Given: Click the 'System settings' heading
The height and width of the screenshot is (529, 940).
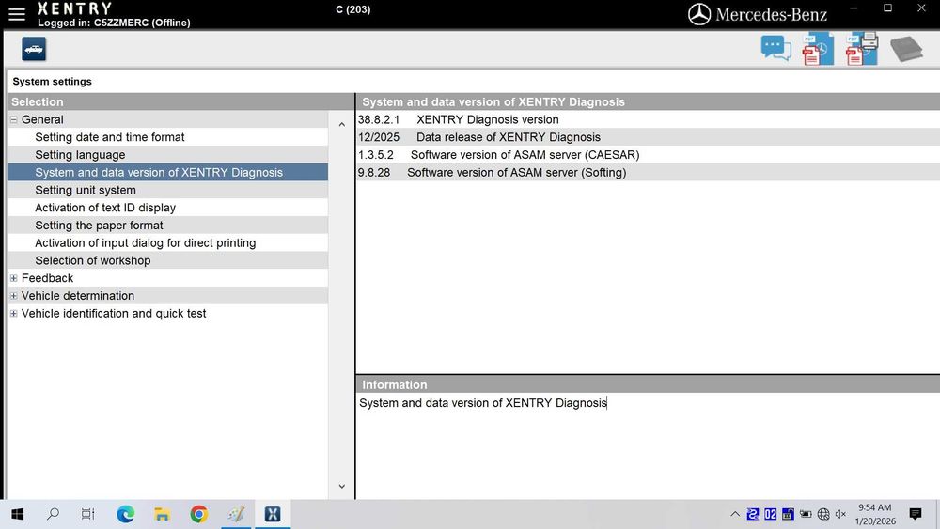Looking at the screenshot, I should [52, 82].
